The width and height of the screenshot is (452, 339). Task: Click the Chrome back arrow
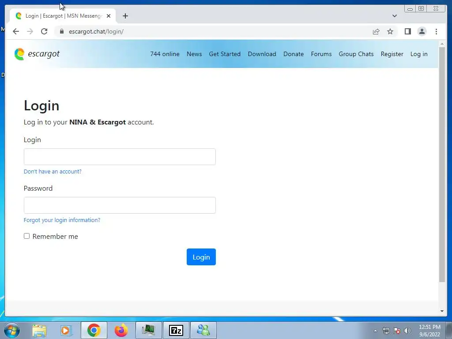pos(16,31)
